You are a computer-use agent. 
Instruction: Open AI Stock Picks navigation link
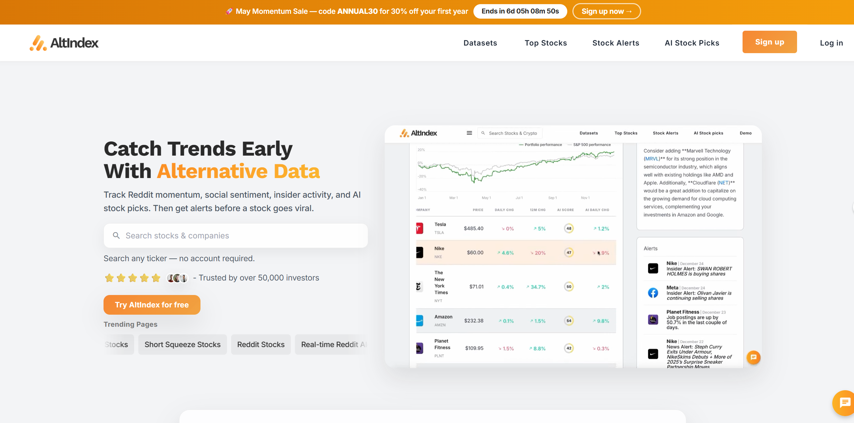click(x=692, y=43)
